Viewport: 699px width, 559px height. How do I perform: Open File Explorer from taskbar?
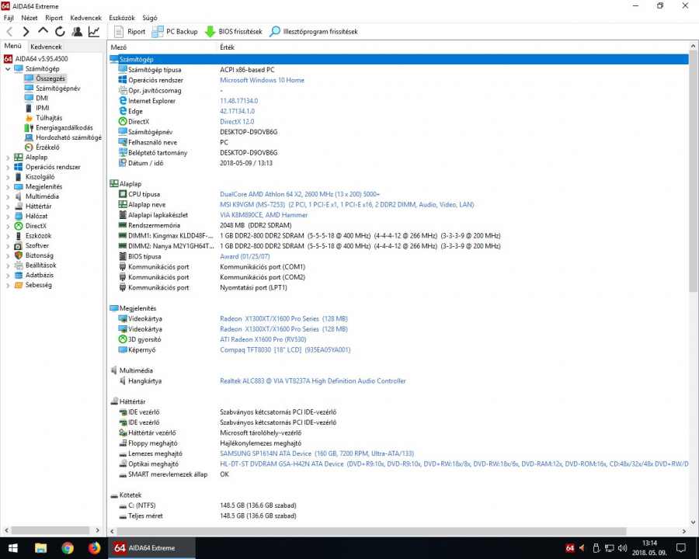41,548
